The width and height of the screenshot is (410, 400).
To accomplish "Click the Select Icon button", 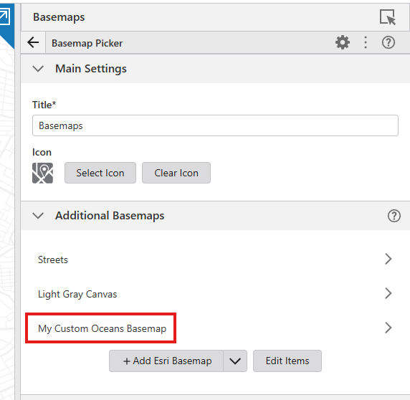I will [100, 173].
